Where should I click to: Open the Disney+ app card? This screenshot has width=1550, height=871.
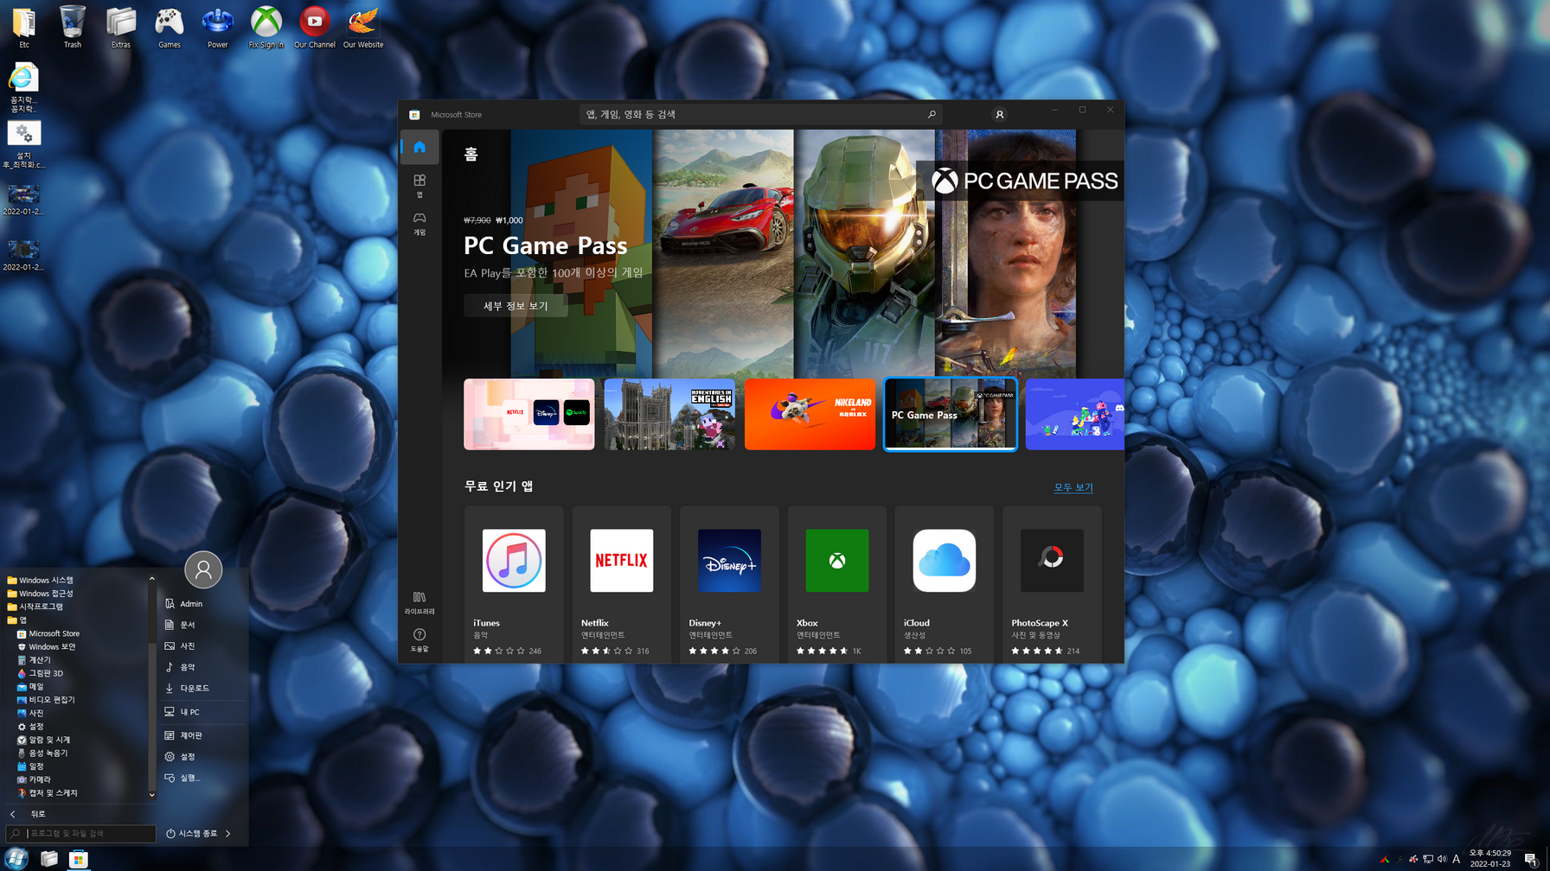pos(729,585)
